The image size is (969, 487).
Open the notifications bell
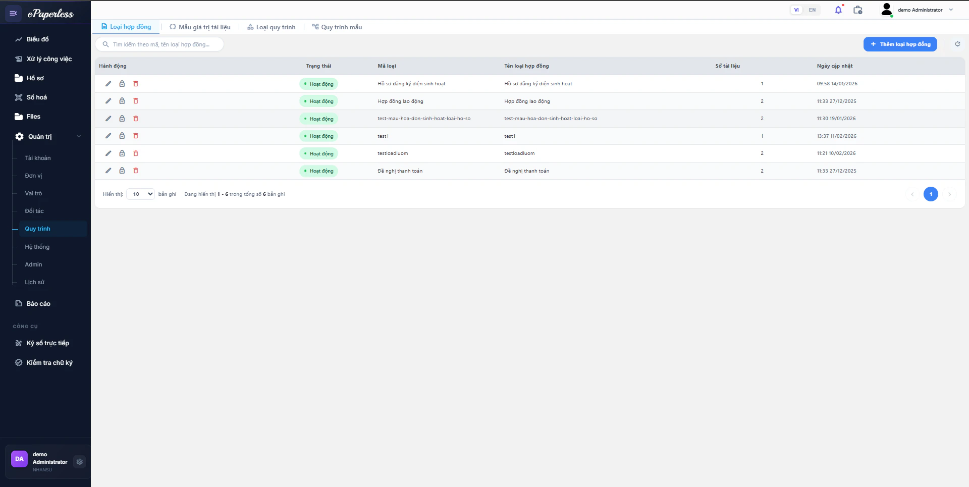[838, 10]
